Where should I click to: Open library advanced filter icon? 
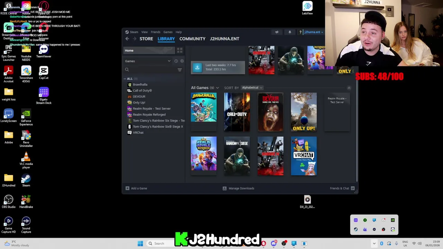180,70
